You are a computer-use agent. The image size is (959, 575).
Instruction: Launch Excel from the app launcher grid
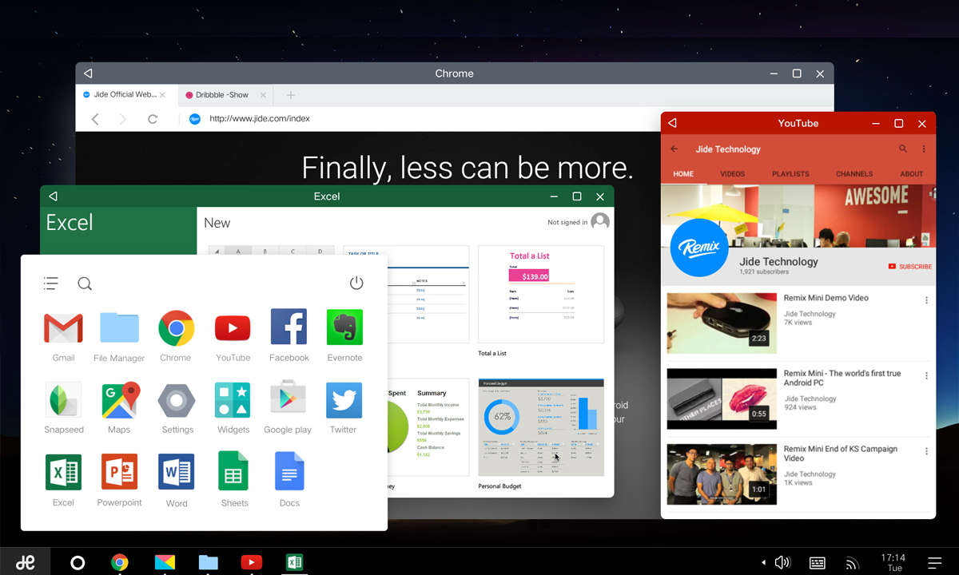pos(63,472)
